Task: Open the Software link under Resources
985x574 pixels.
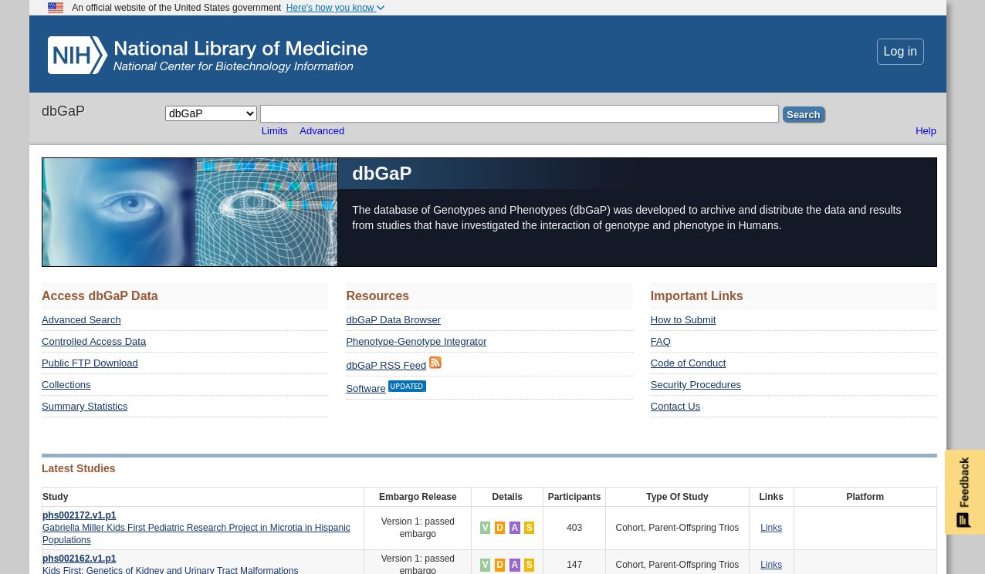Action: pyautogui.click(x=365, y=389)
